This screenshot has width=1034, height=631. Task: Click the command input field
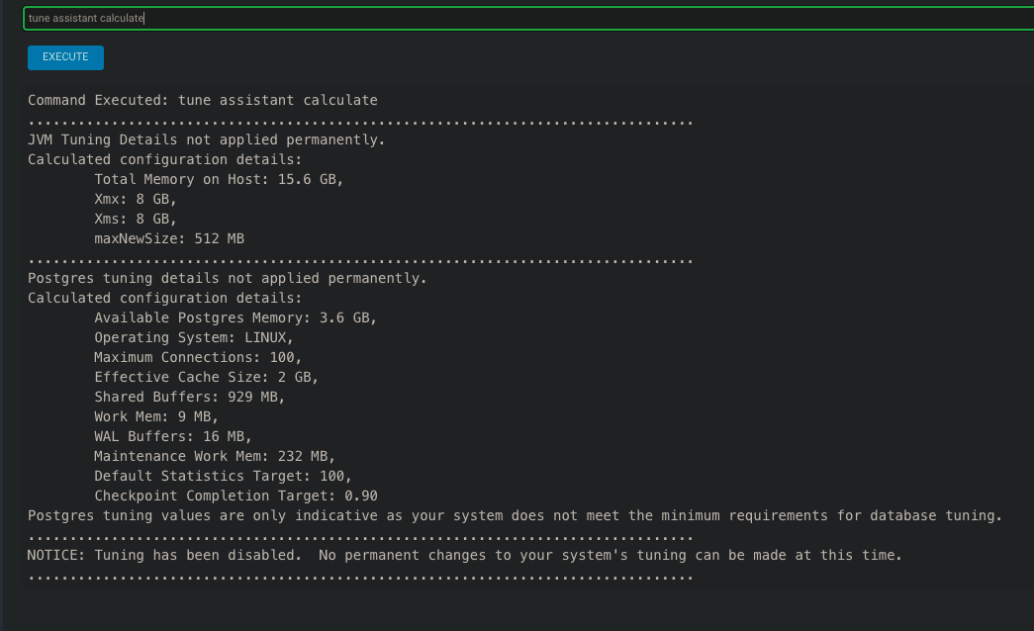524,18
